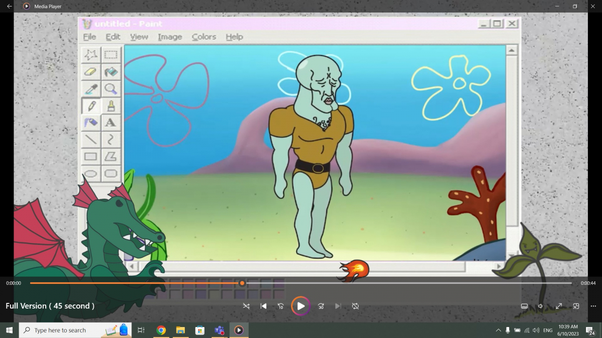Open Microsoft Teams from the taskbar
This screenshot has height=338, width=602.
click(x=219, y=330)
